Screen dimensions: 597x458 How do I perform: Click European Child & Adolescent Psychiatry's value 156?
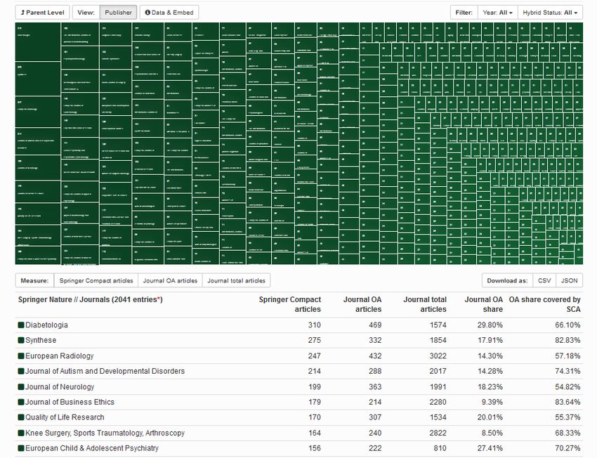315,448
